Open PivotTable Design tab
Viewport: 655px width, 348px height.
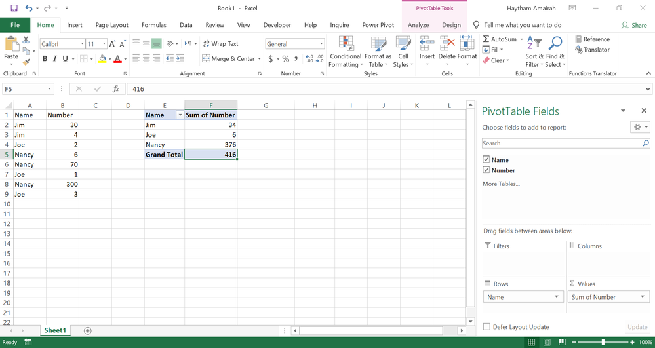(x=451, y=25)
